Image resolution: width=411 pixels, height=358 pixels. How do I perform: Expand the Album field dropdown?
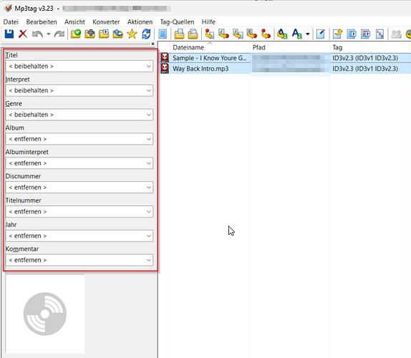coord(149,139)
